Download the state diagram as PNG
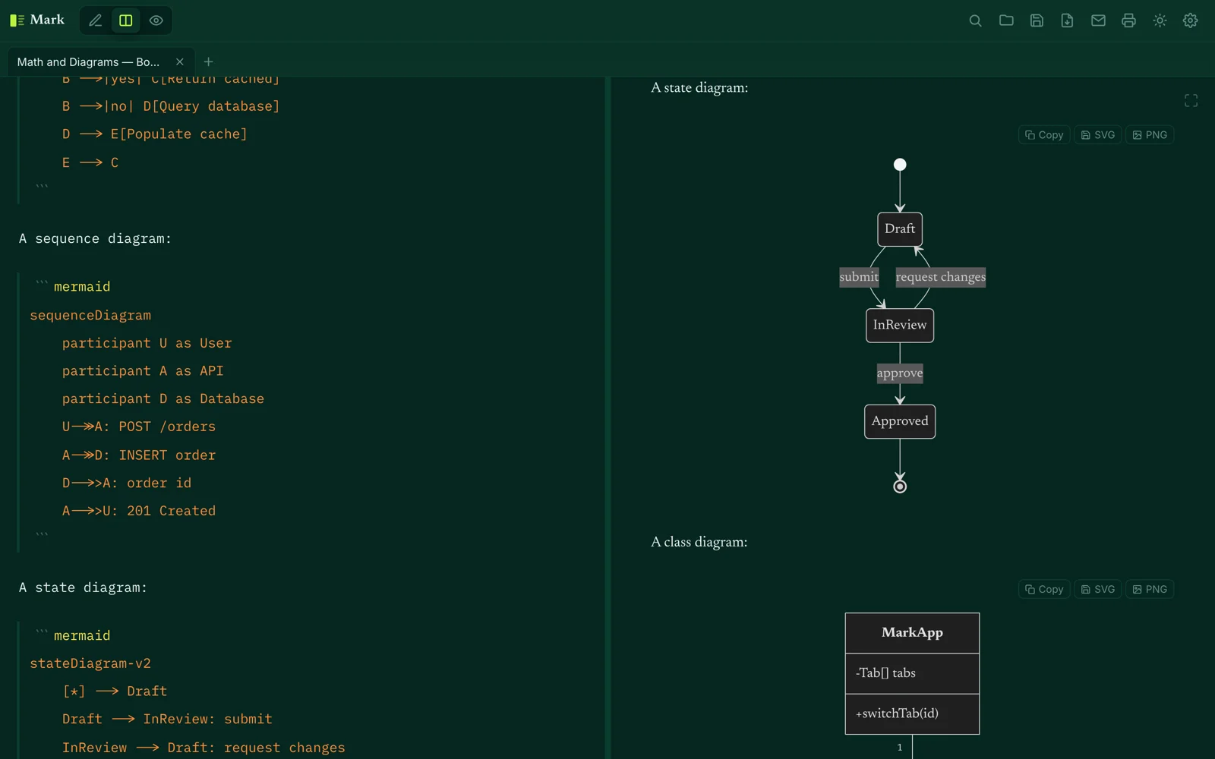Viewport: 1215px width, 759px height. [x=1150, y=135]
